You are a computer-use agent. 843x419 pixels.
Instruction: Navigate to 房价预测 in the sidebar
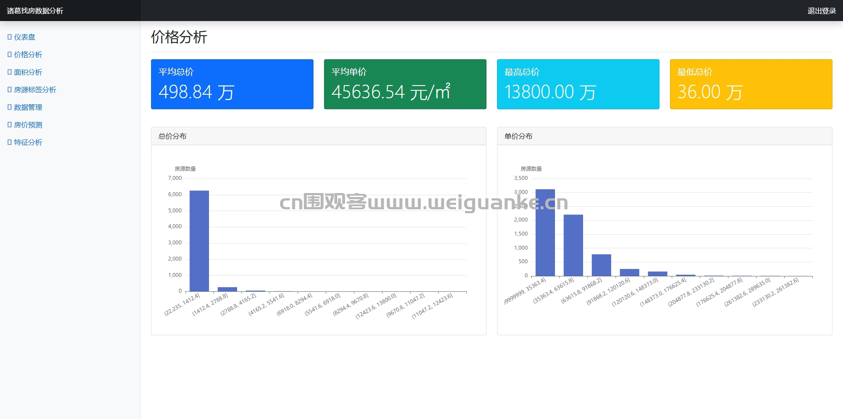coord(25,125)
